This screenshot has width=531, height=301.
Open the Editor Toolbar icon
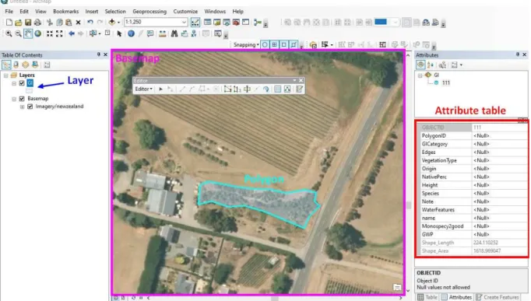click(x=195, y=23)
